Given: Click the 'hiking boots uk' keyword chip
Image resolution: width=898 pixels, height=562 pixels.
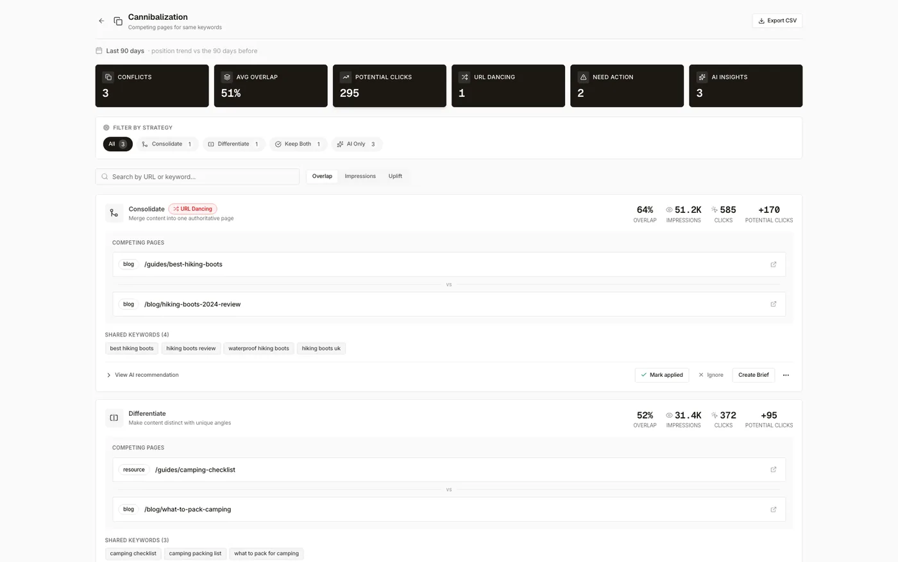Looking at the screenshot, I should (x=321, y=349).
